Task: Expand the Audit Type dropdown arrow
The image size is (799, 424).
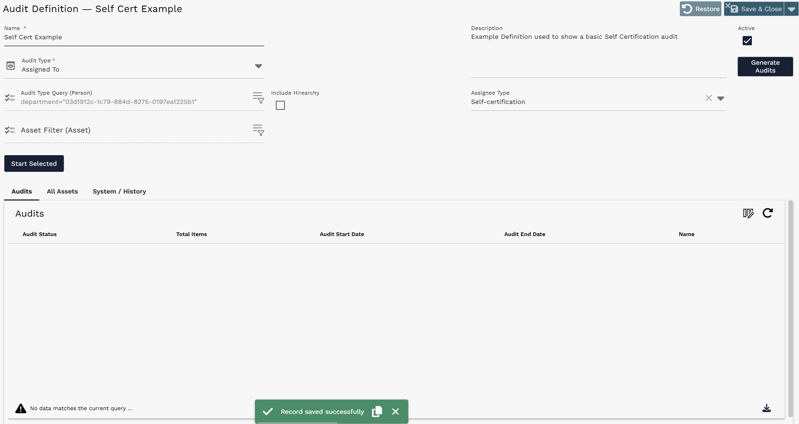Action: [x=259, y=66]
